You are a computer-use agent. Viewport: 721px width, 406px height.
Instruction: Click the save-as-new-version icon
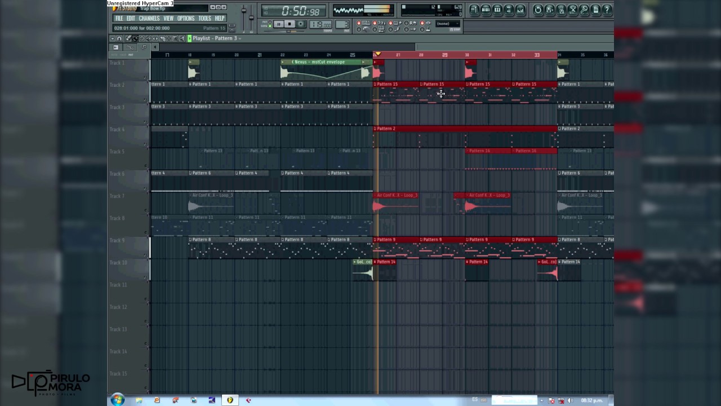point(550,10)
